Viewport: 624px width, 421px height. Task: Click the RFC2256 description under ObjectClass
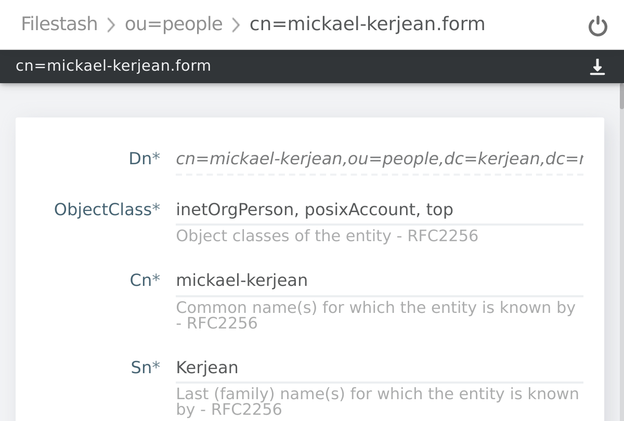(327, 235)
